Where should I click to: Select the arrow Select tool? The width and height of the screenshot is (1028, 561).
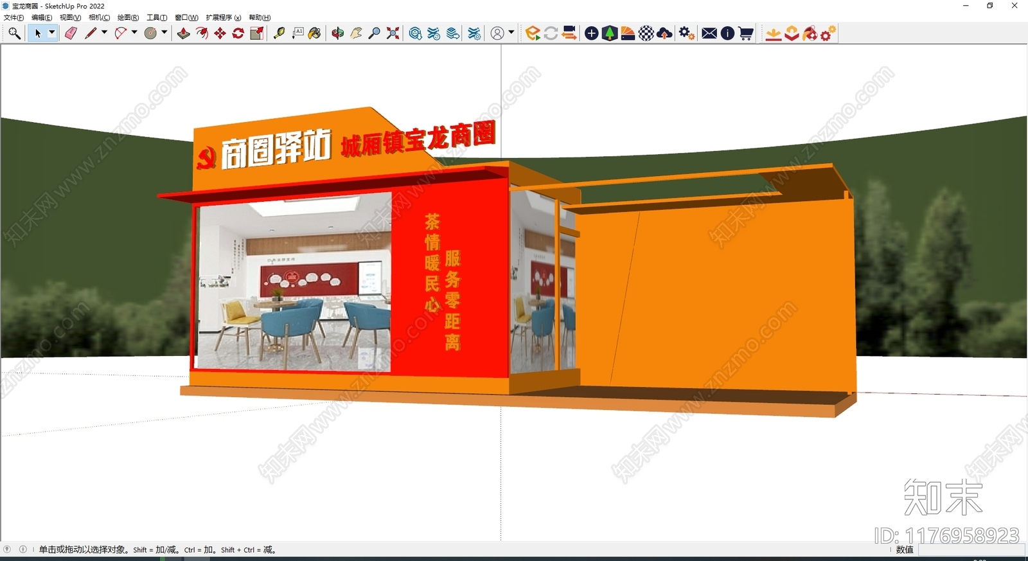pyautogui.click(x=37, y=33)
